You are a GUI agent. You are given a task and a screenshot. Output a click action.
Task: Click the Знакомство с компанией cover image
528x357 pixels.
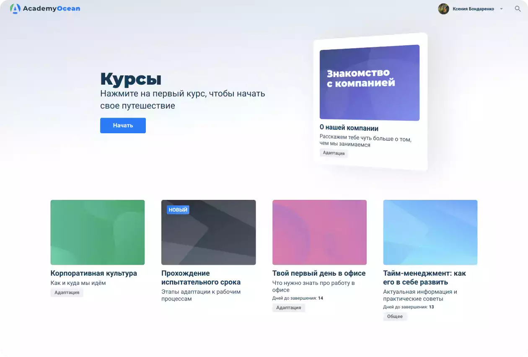pos(369,83)
